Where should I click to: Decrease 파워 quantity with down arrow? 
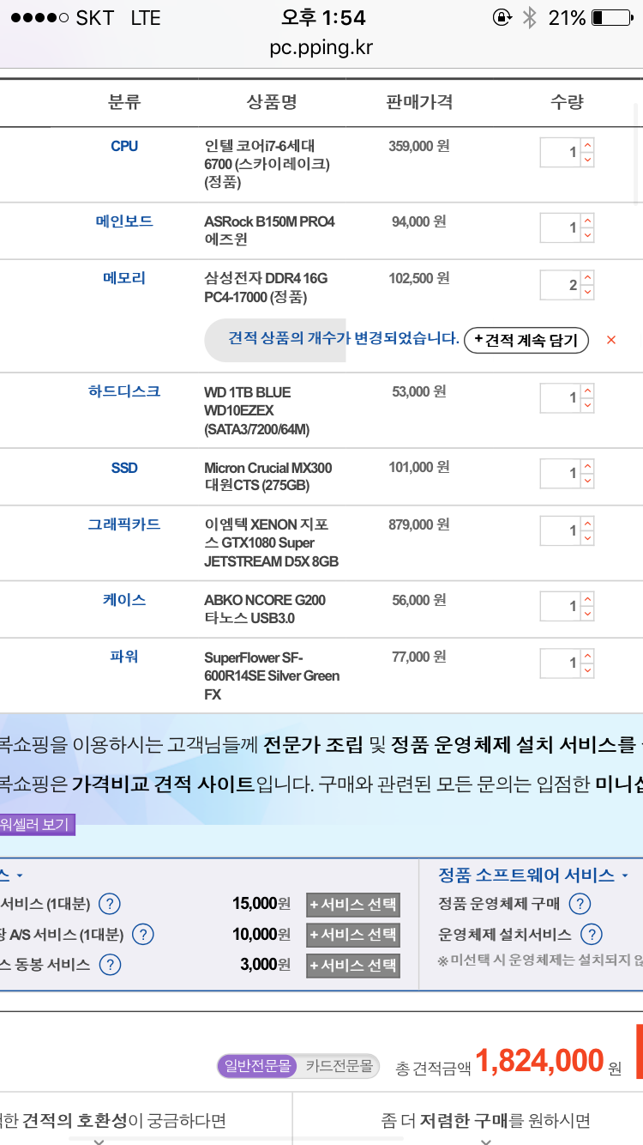click(x=587, y=670)
